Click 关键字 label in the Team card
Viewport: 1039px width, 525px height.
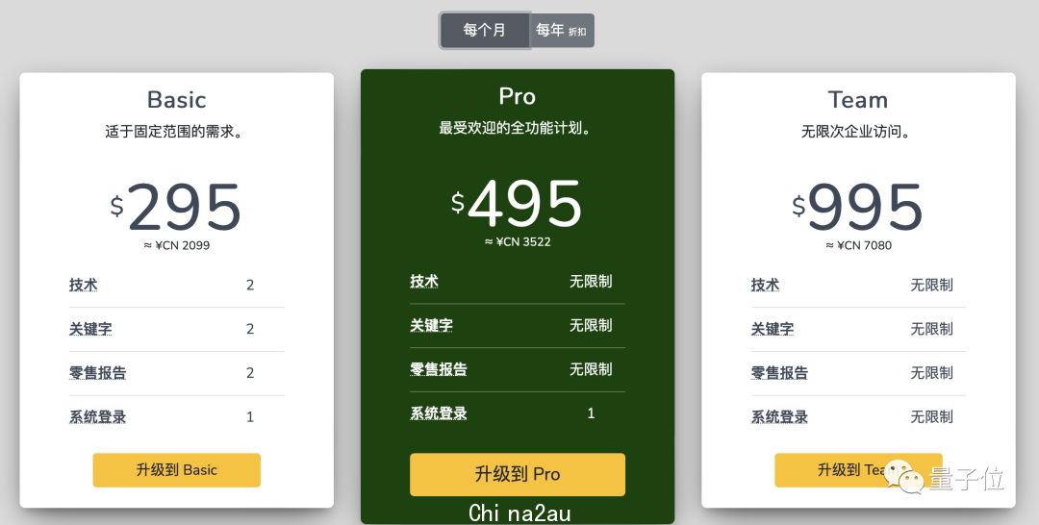click(773, 329)
